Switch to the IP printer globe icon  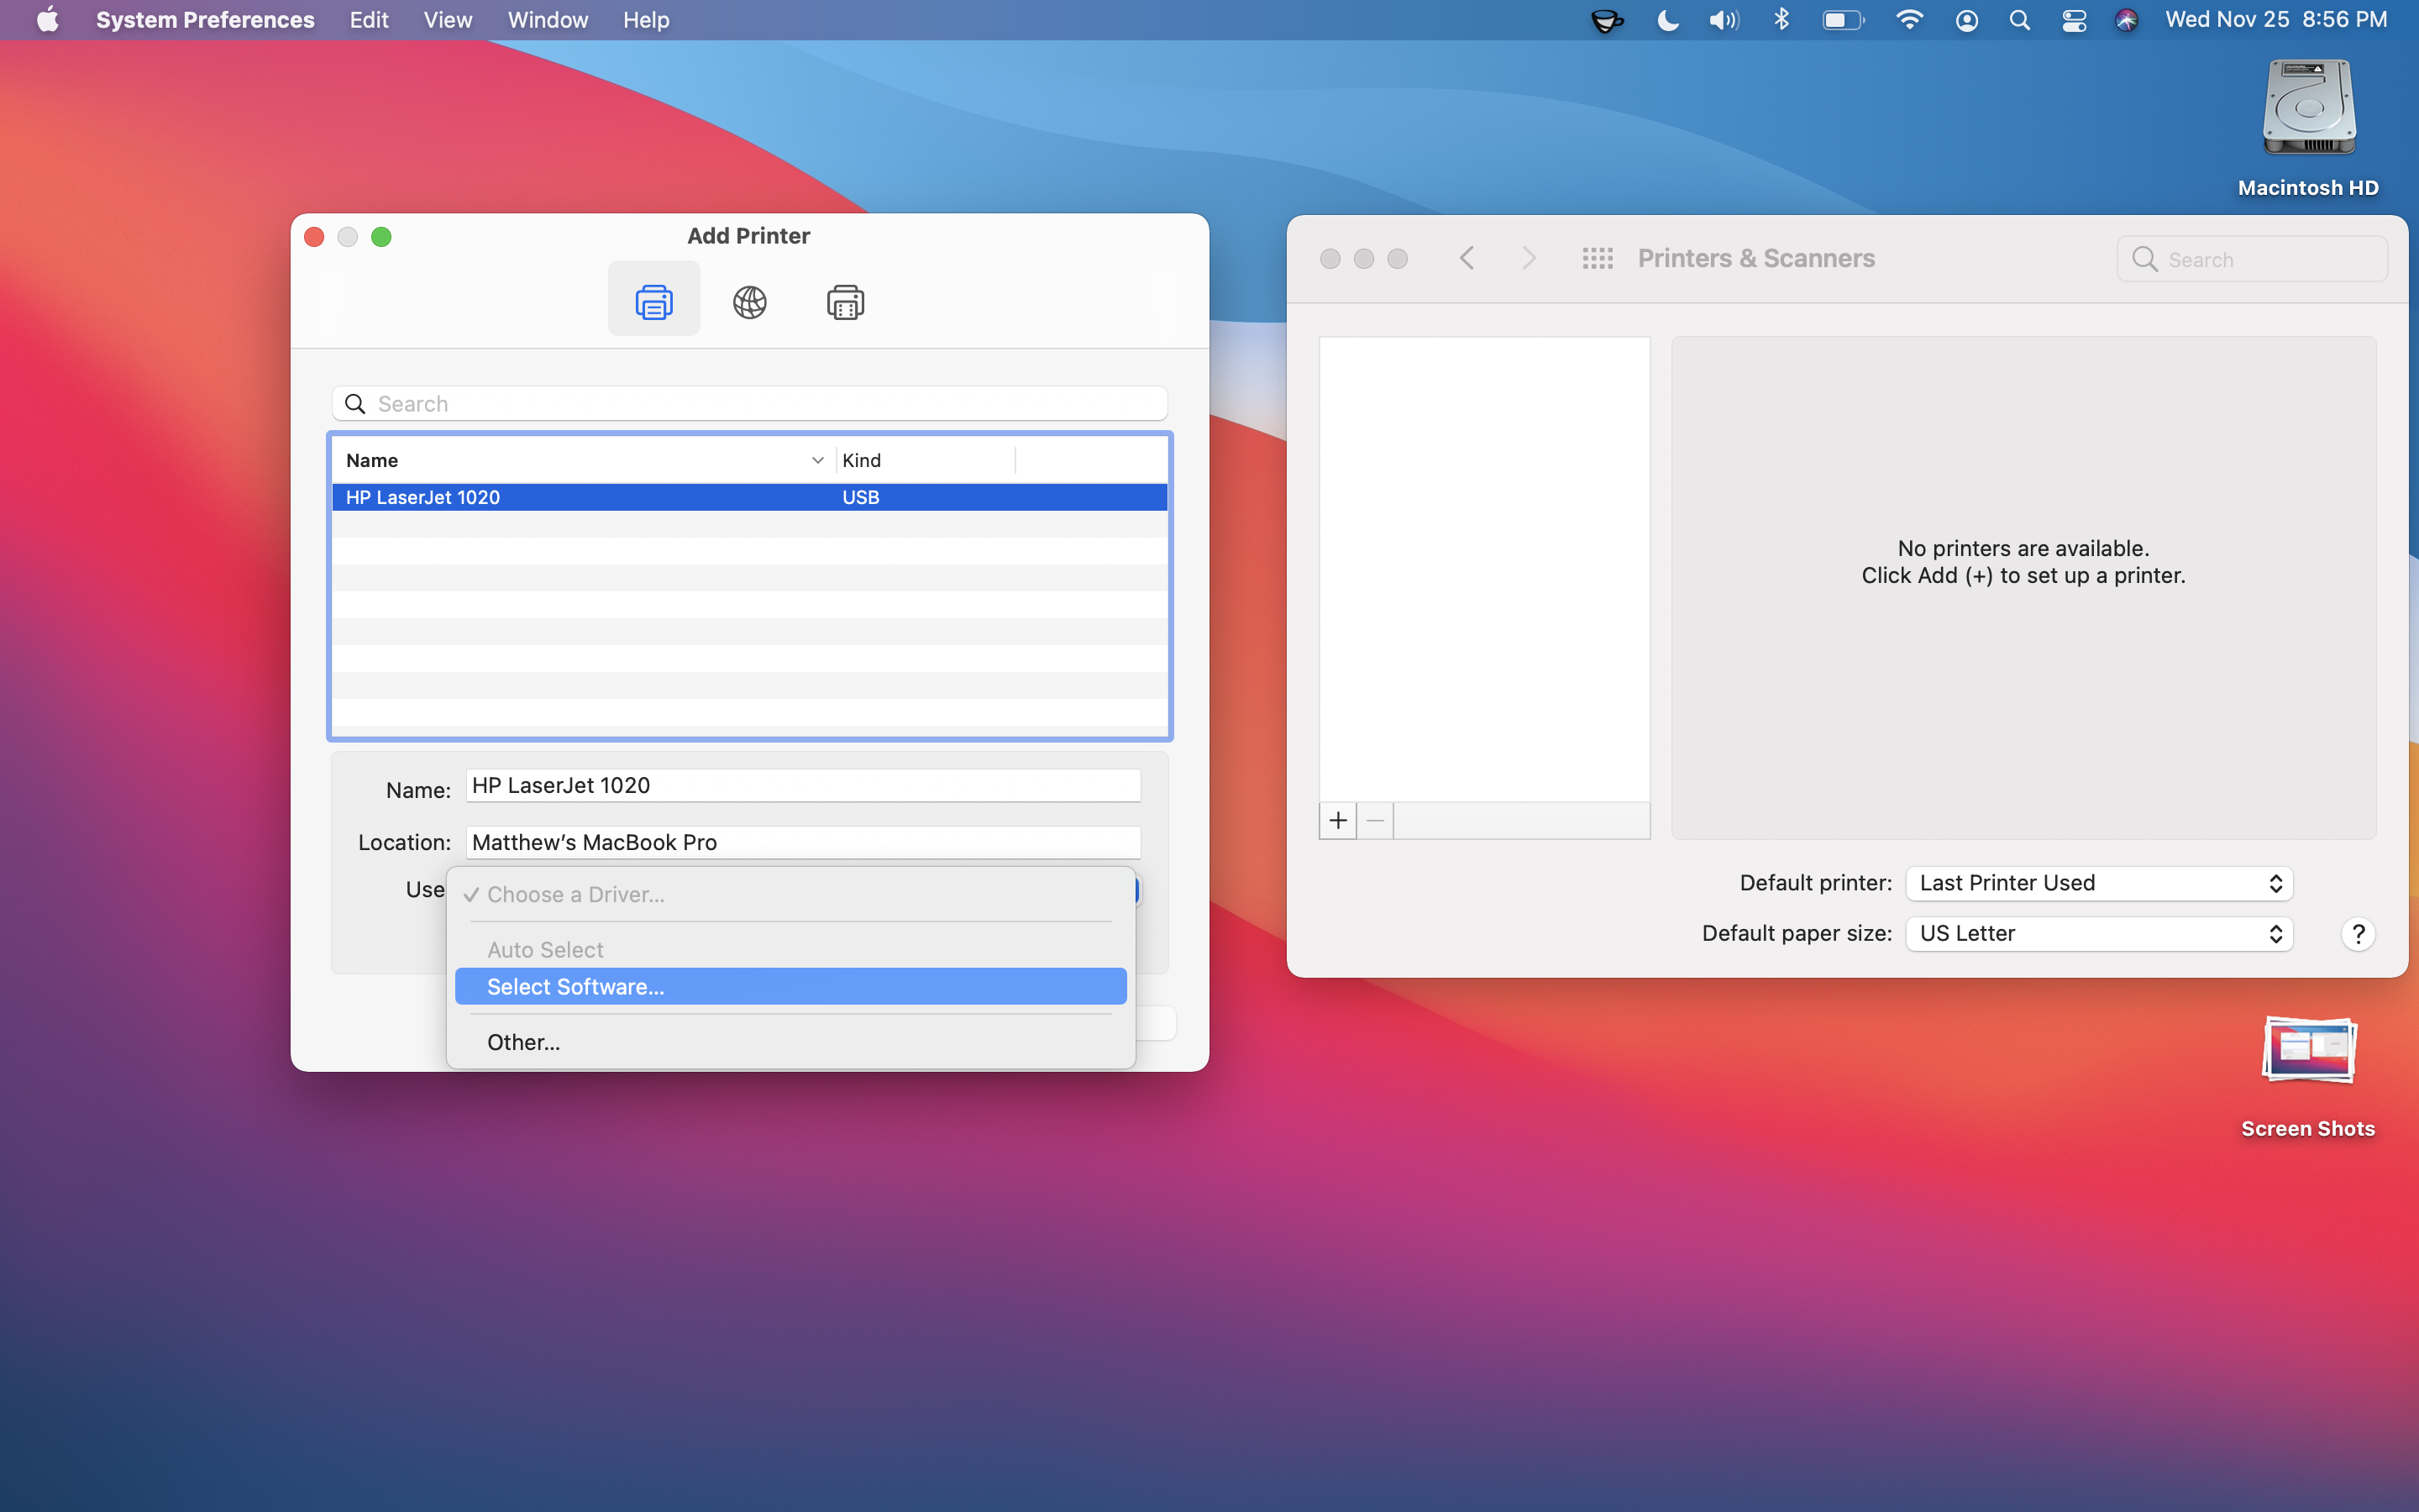[x=750, y=301]
